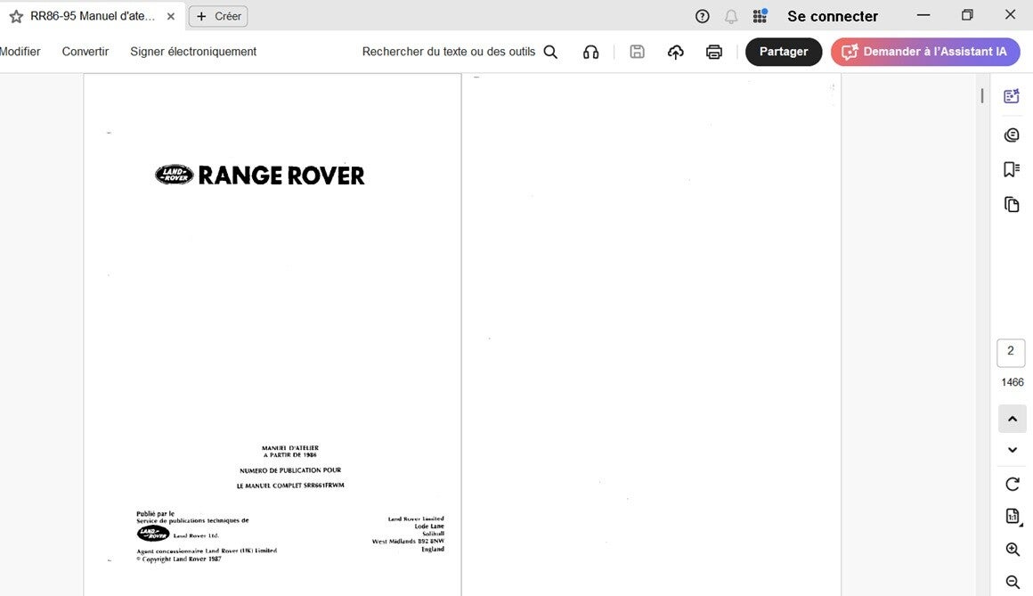This screenshot has width=1033, height=596.
Task: Restore down the window
Action: click(967, 15)
